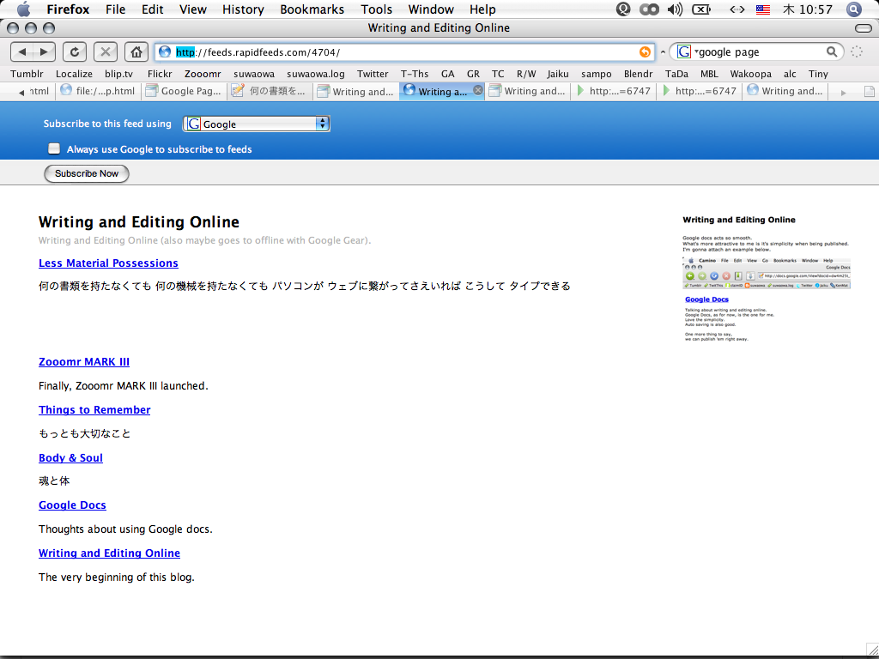
Task: Open the Apple menu
Action: [23, 9]
